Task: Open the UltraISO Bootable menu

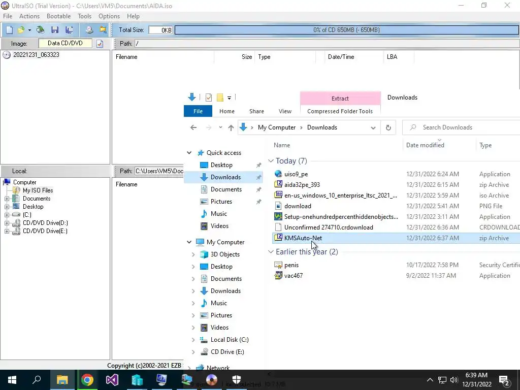Action: (x=58, y=16)
